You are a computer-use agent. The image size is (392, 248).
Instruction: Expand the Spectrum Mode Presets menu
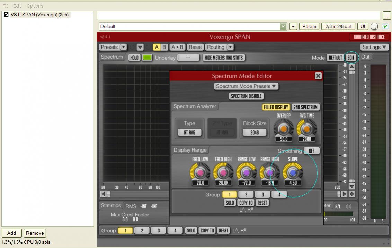[x=246, y=86]
